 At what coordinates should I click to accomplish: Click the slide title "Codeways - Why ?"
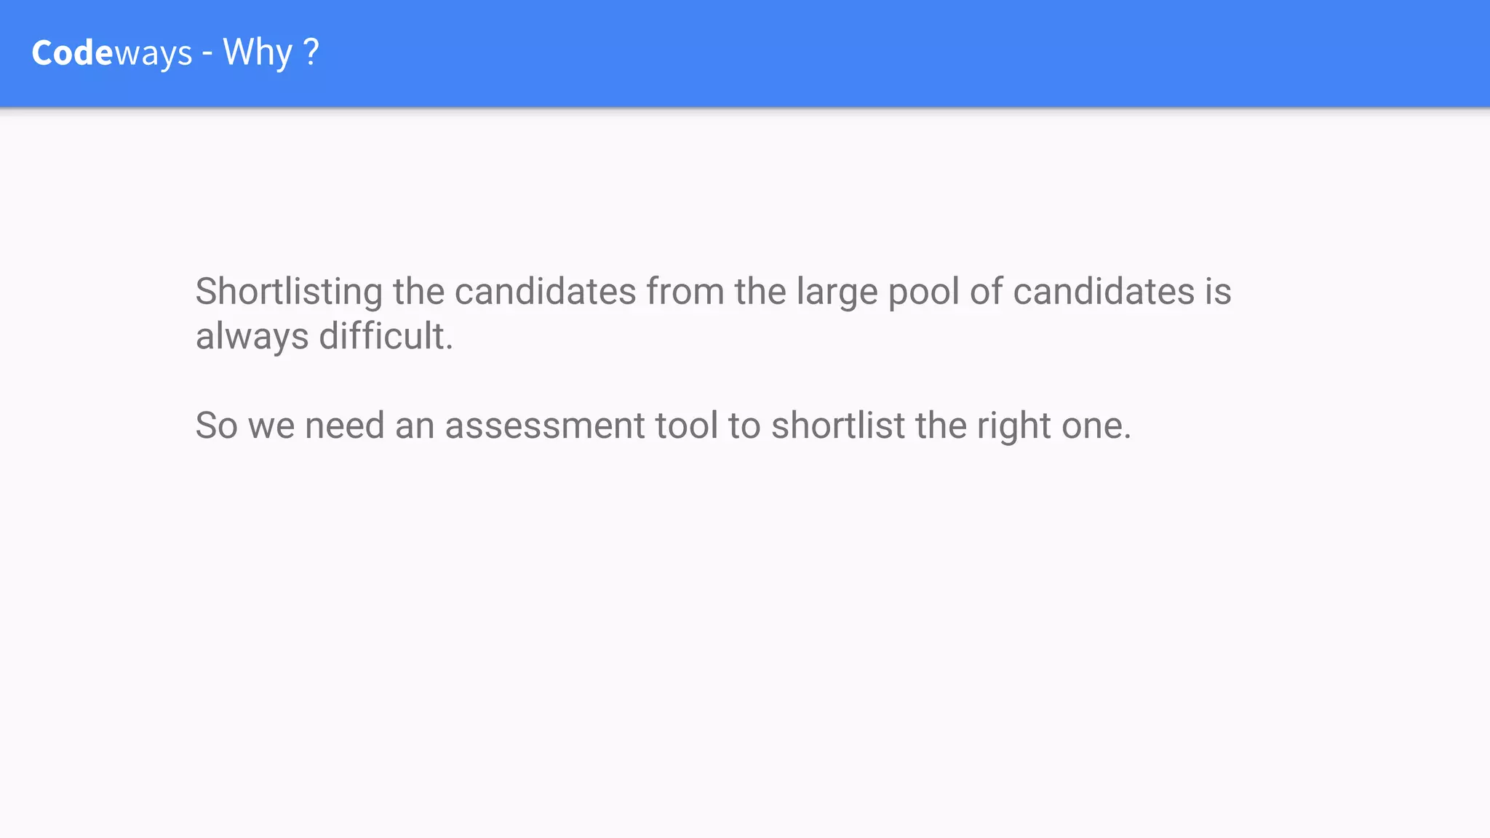175,53
